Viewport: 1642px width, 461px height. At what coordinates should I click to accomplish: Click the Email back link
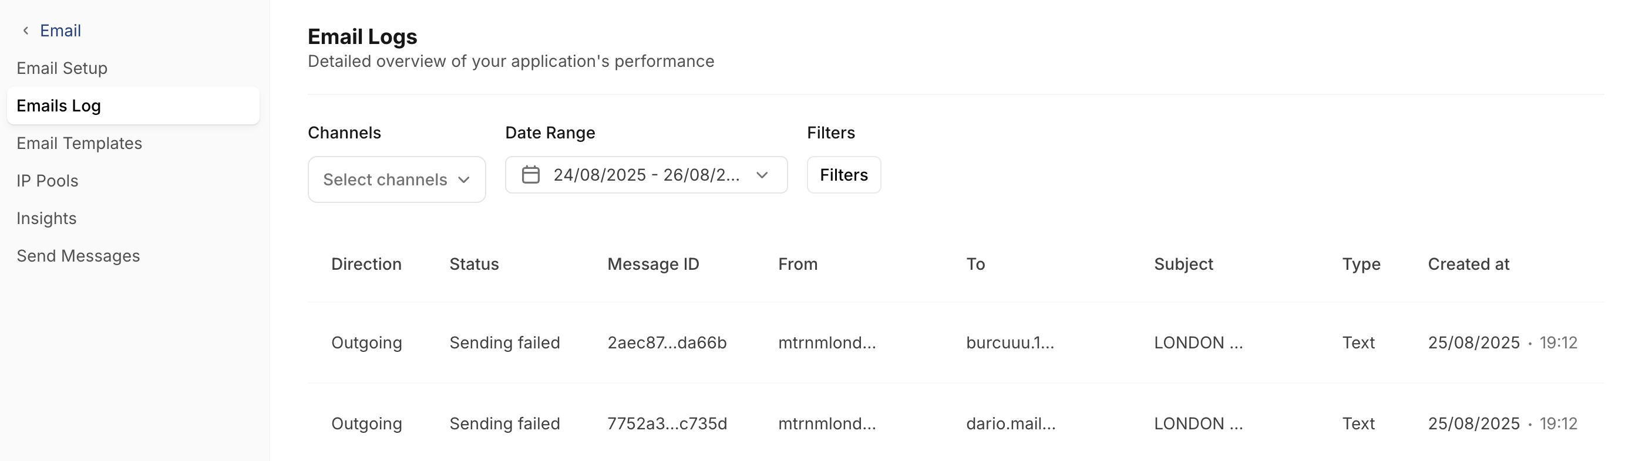tap(60, 30)
